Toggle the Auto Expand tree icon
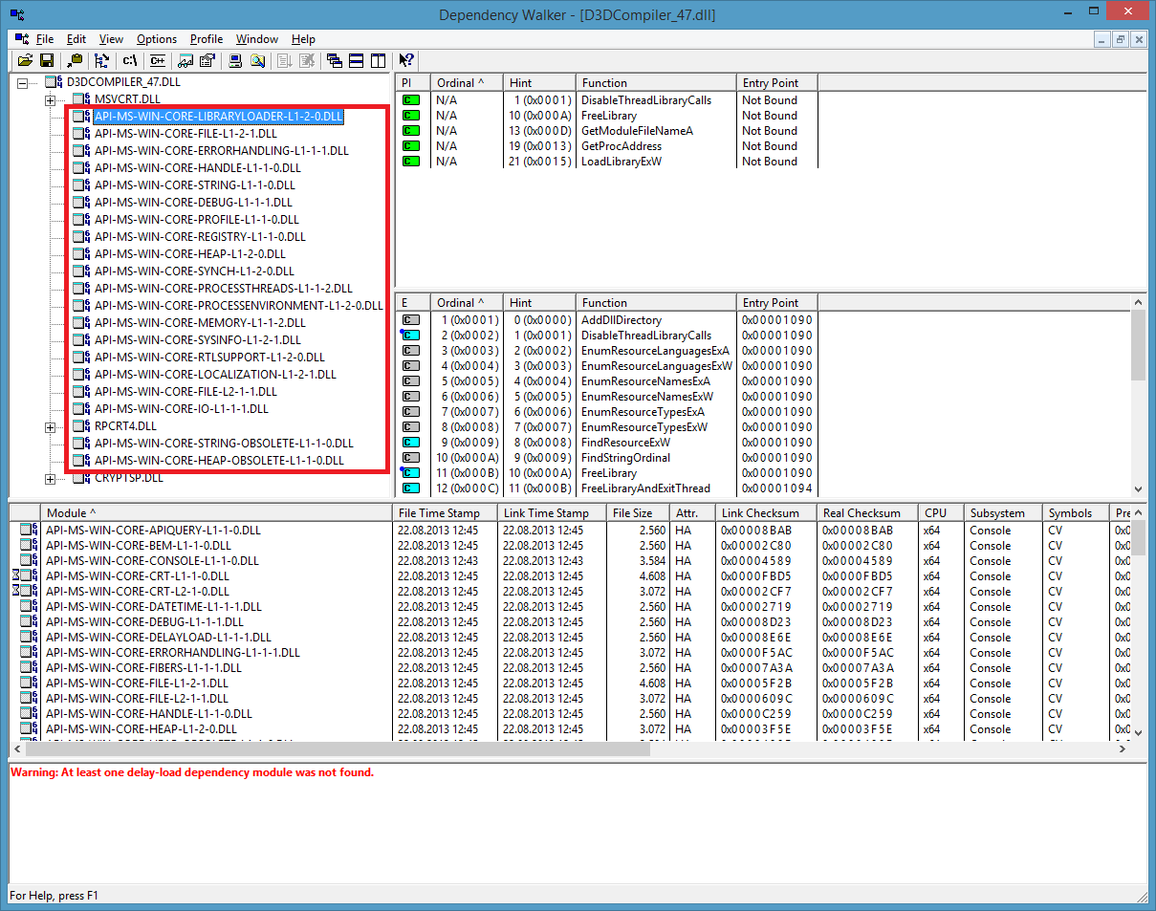 tap(101, 60)
